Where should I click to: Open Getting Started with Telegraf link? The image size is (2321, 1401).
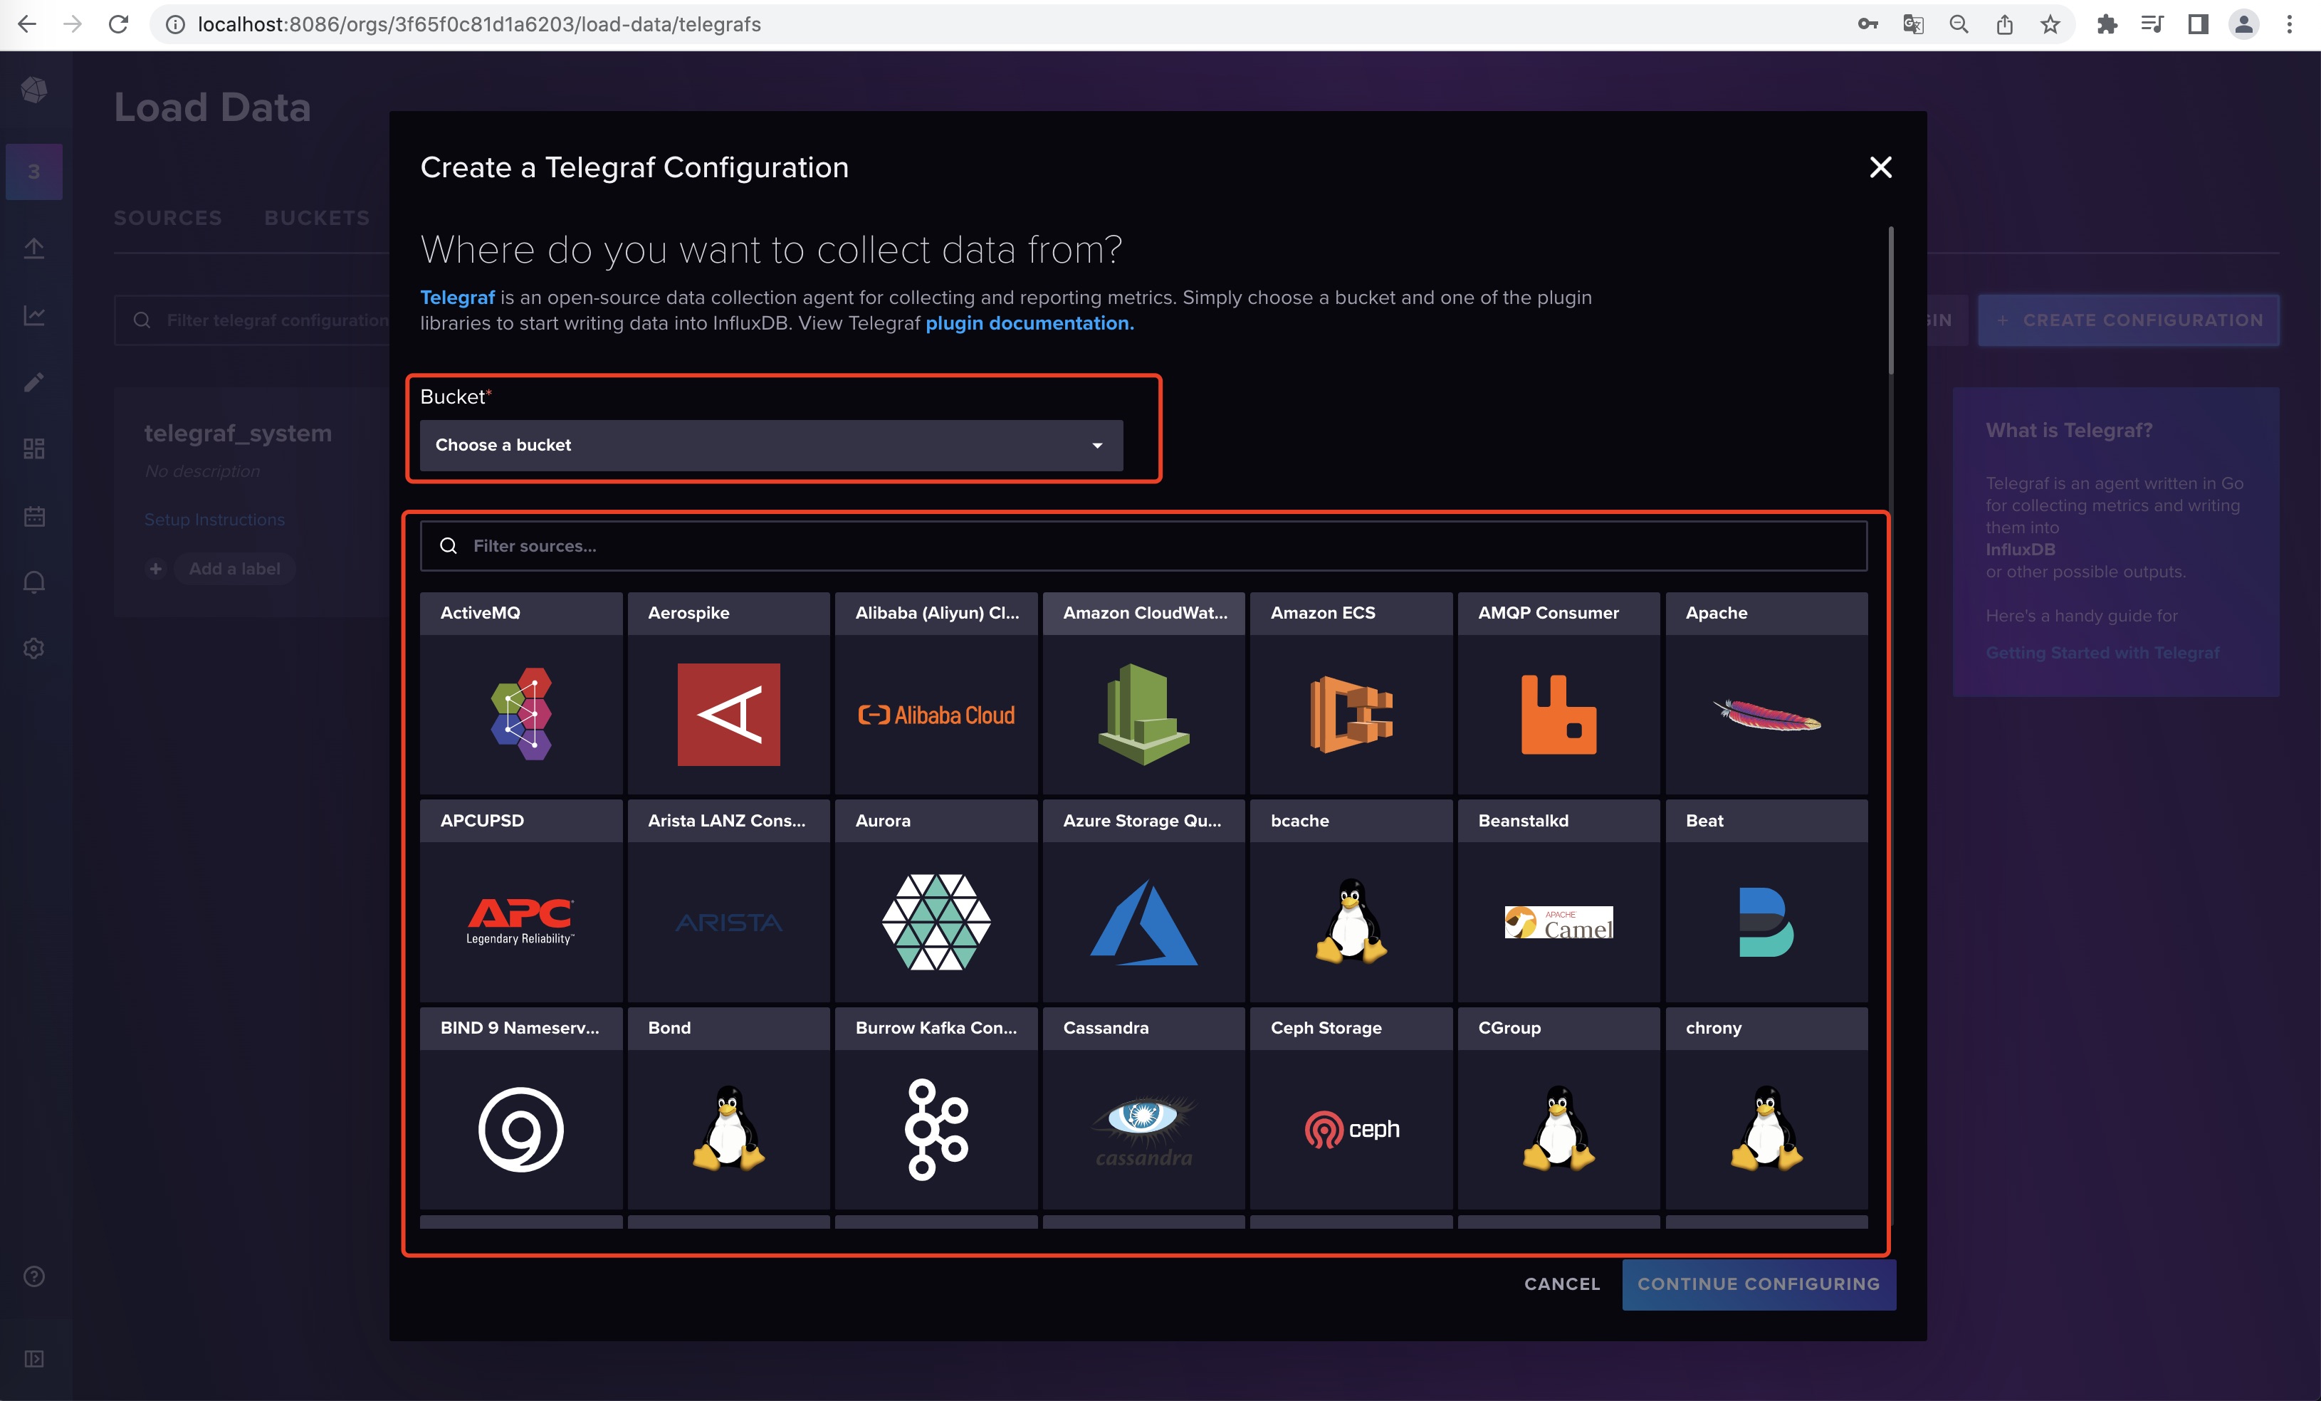(x=2102, y=653)
